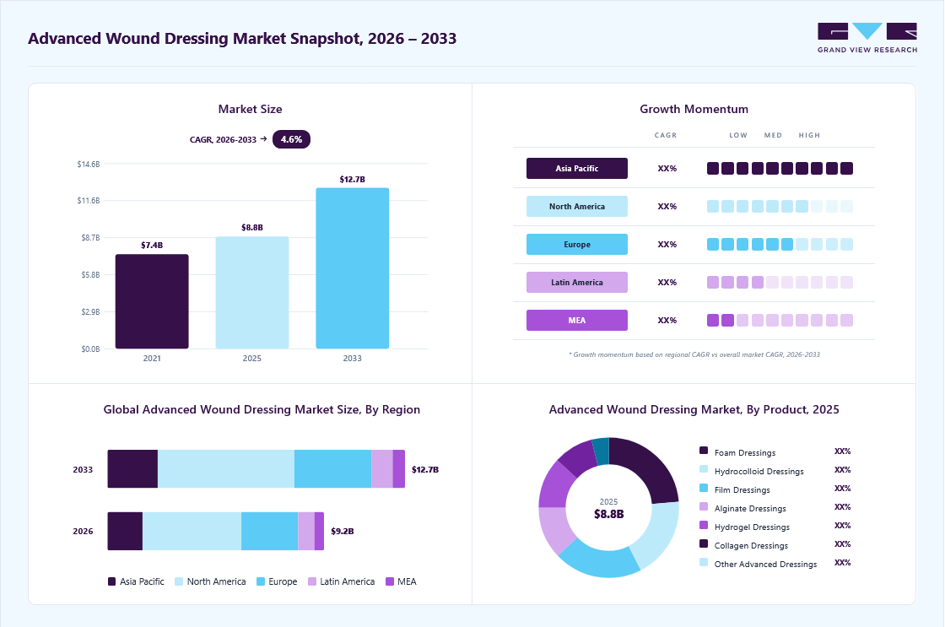Click the Asia Pacific legend swatch
945x627 pixels.
click(111, 581)
